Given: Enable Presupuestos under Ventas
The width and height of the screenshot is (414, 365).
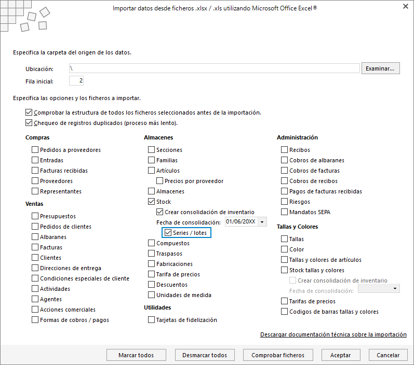Looking at the screenshot, I should pos(35,216).
